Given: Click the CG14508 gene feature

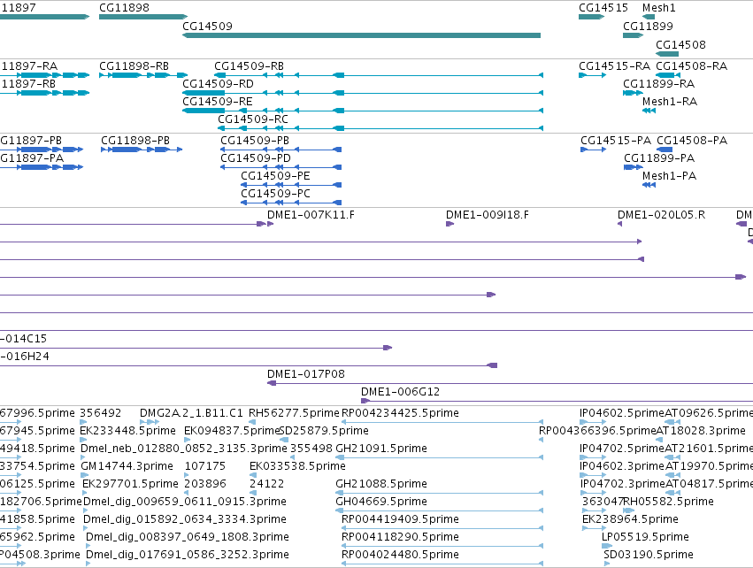Looking at the screenshot, I should 667,54.
